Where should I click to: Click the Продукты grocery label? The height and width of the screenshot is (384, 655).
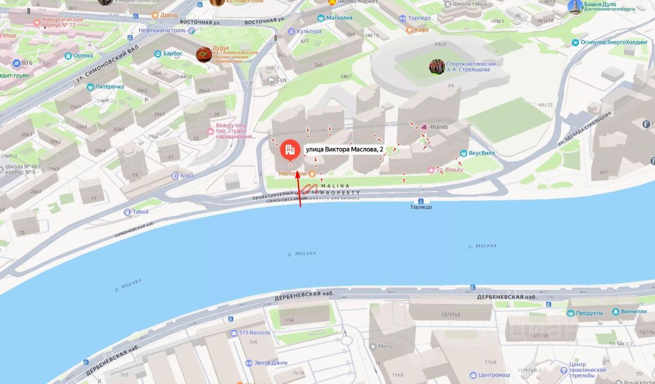tap(589, 313)
